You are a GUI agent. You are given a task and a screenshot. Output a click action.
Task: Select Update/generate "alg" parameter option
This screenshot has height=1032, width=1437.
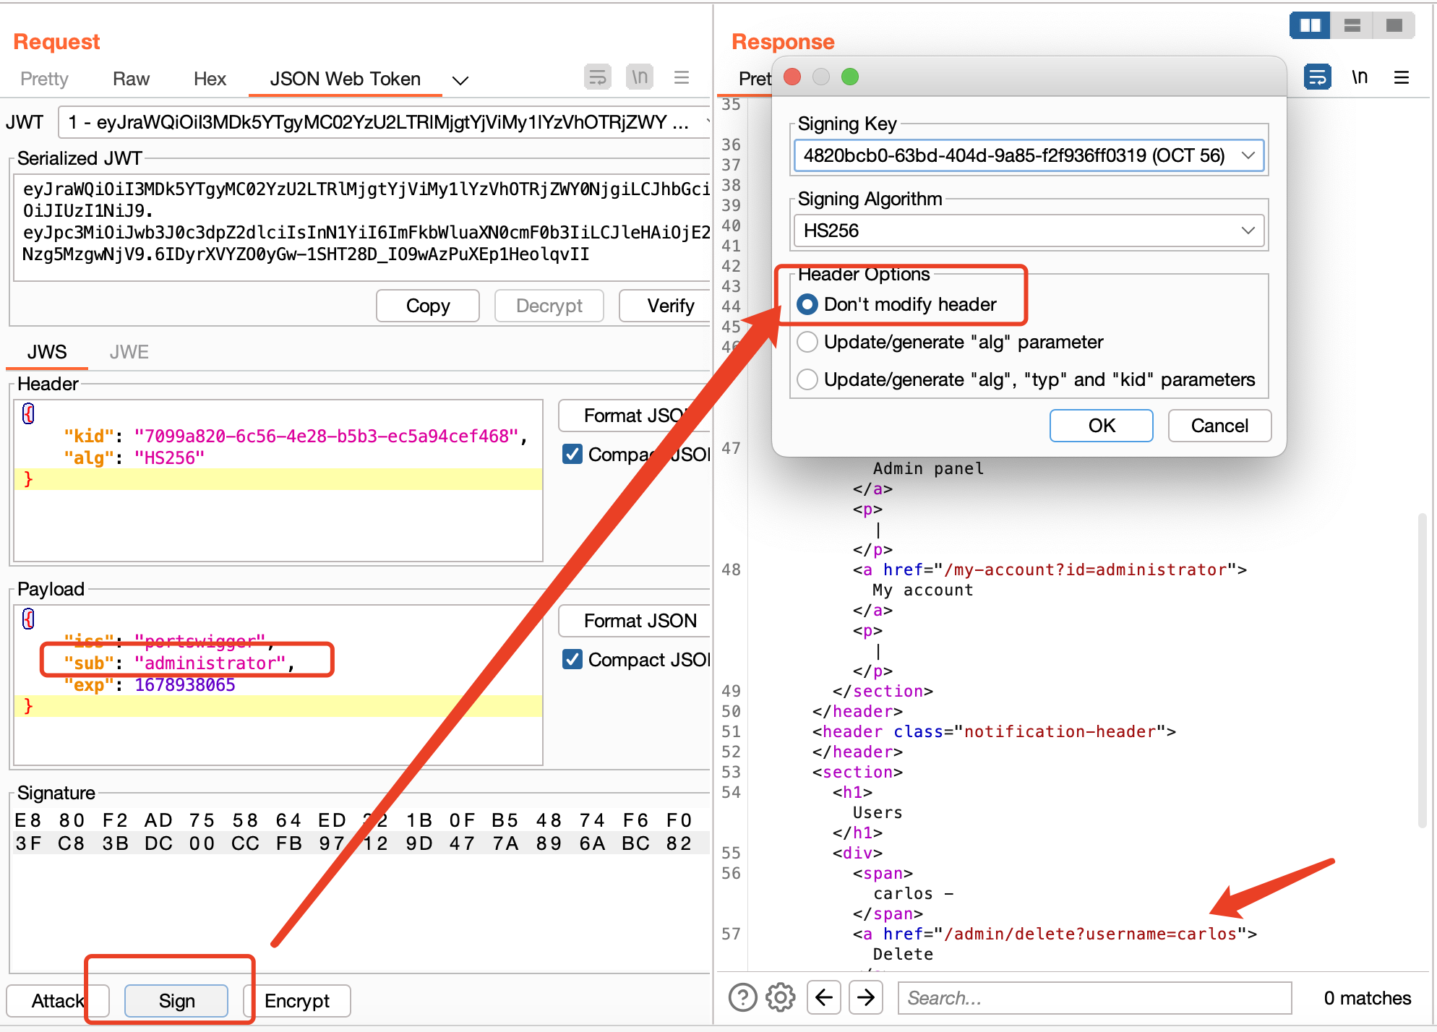tap(807, 342)
